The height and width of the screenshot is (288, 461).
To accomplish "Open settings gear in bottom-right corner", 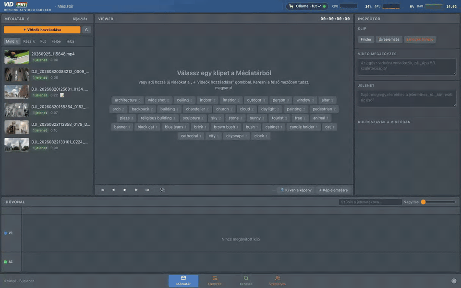I will click(x=454, y=281).
